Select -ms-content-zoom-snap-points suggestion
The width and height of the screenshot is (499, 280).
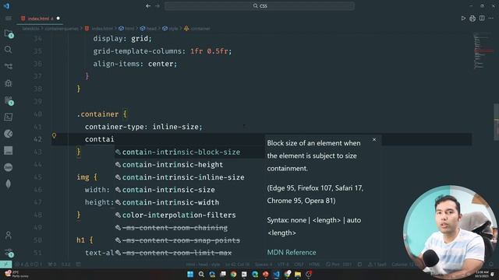click(189, 240)
